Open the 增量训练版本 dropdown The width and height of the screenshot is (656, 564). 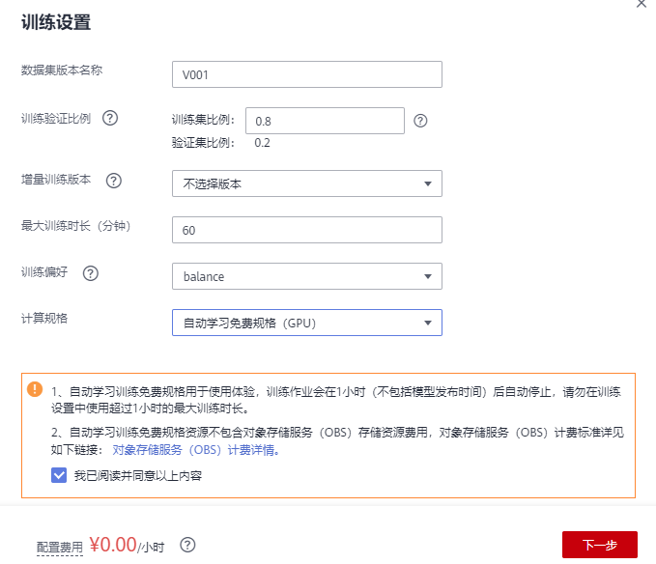tap(306, 183)
